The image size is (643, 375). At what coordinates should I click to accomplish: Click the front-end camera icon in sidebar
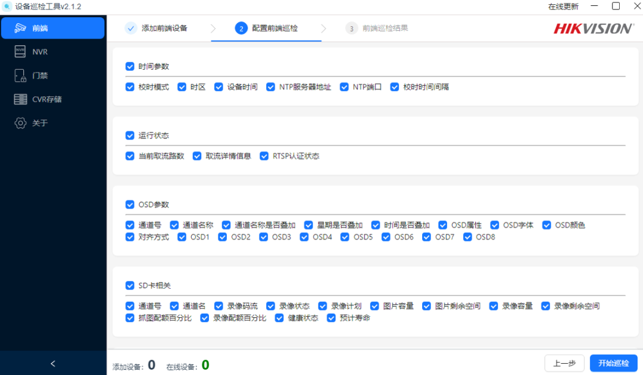click(x=20, y=28)
